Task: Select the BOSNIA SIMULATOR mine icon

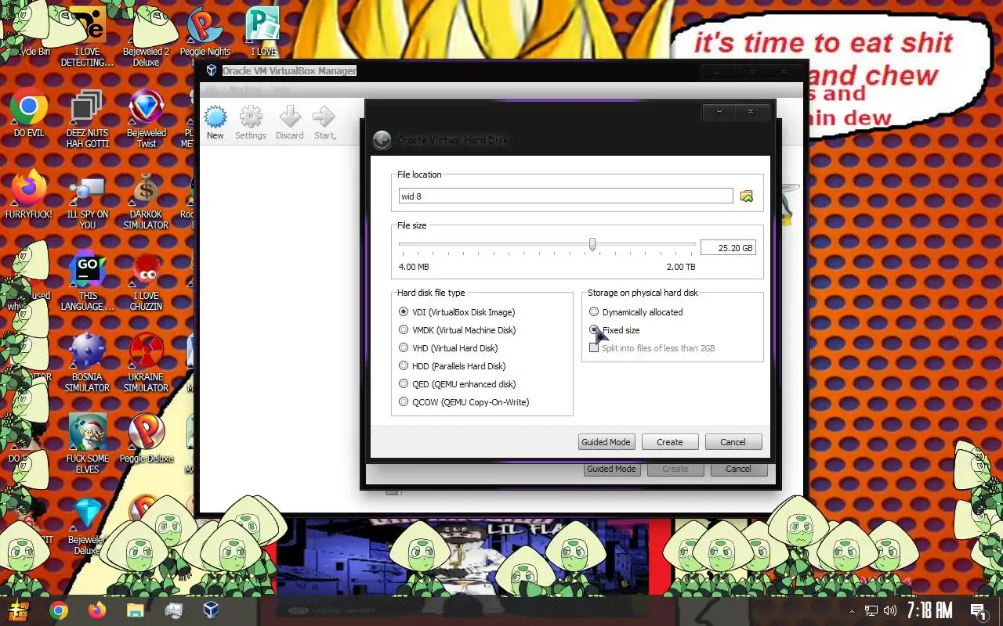Action: click(x=87, y=362)
